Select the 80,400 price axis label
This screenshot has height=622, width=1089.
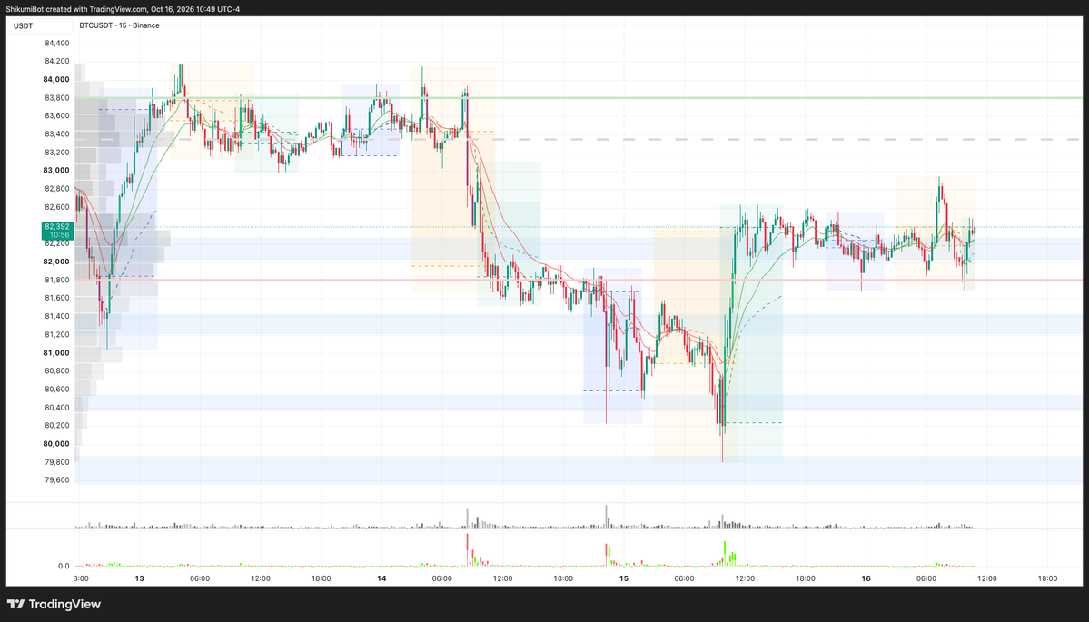[56, 408]
